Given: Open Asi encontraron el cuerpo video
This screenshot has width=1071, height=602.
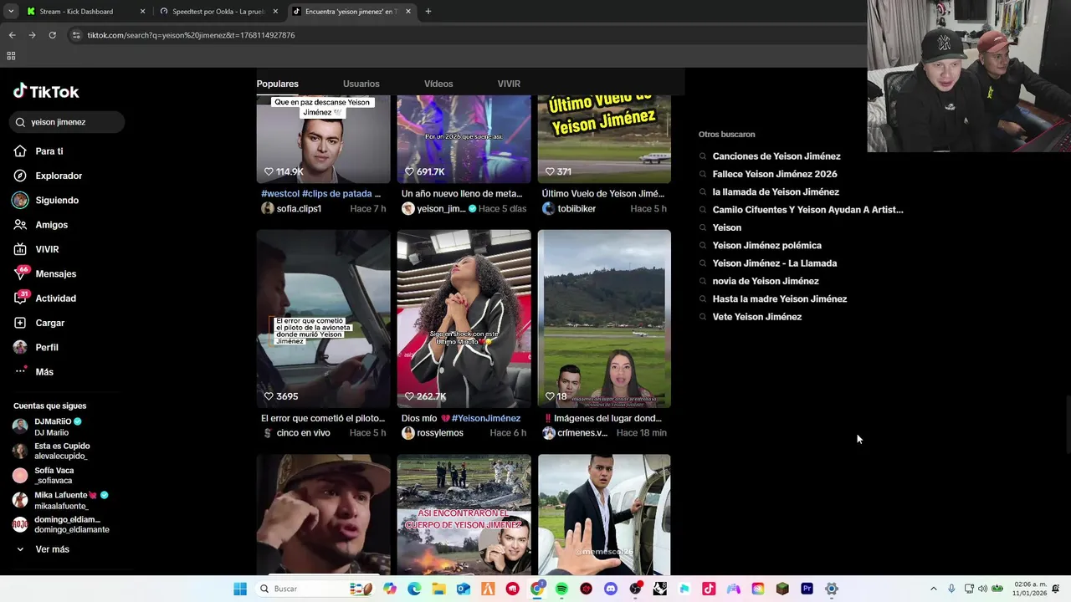Looking at the screenshot, I should pos(464,514).
